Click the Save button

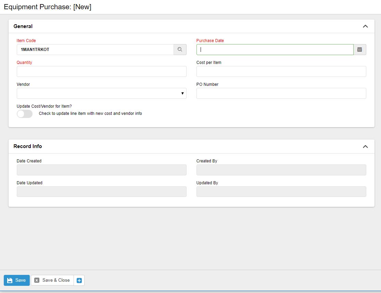click(17, 280)
